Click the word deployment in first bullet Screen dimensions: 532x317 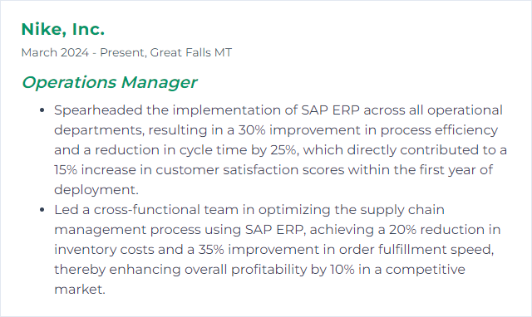tap(96, 190)
